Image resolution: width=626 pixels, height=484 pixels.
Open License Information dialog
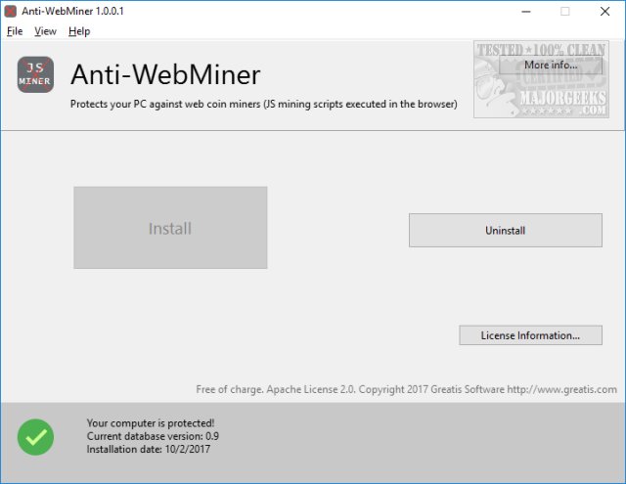coord(530,335)
